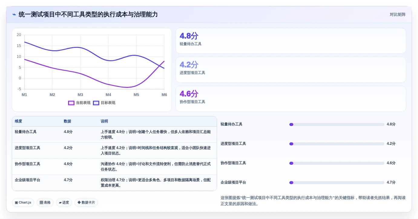
Task: Open the 4.2分 进度型项目工具 card
Action: click(x=291, y=70)
